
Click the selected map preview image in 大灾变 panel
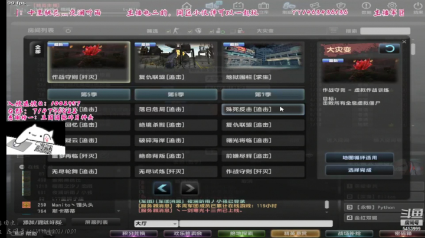pyautogui.click(x=359, y=70)
